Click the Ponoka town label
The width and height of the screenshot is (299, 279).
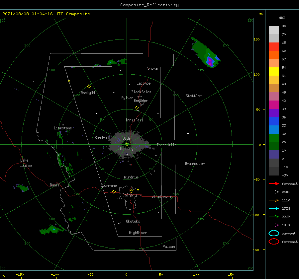(x=151, y=68)
